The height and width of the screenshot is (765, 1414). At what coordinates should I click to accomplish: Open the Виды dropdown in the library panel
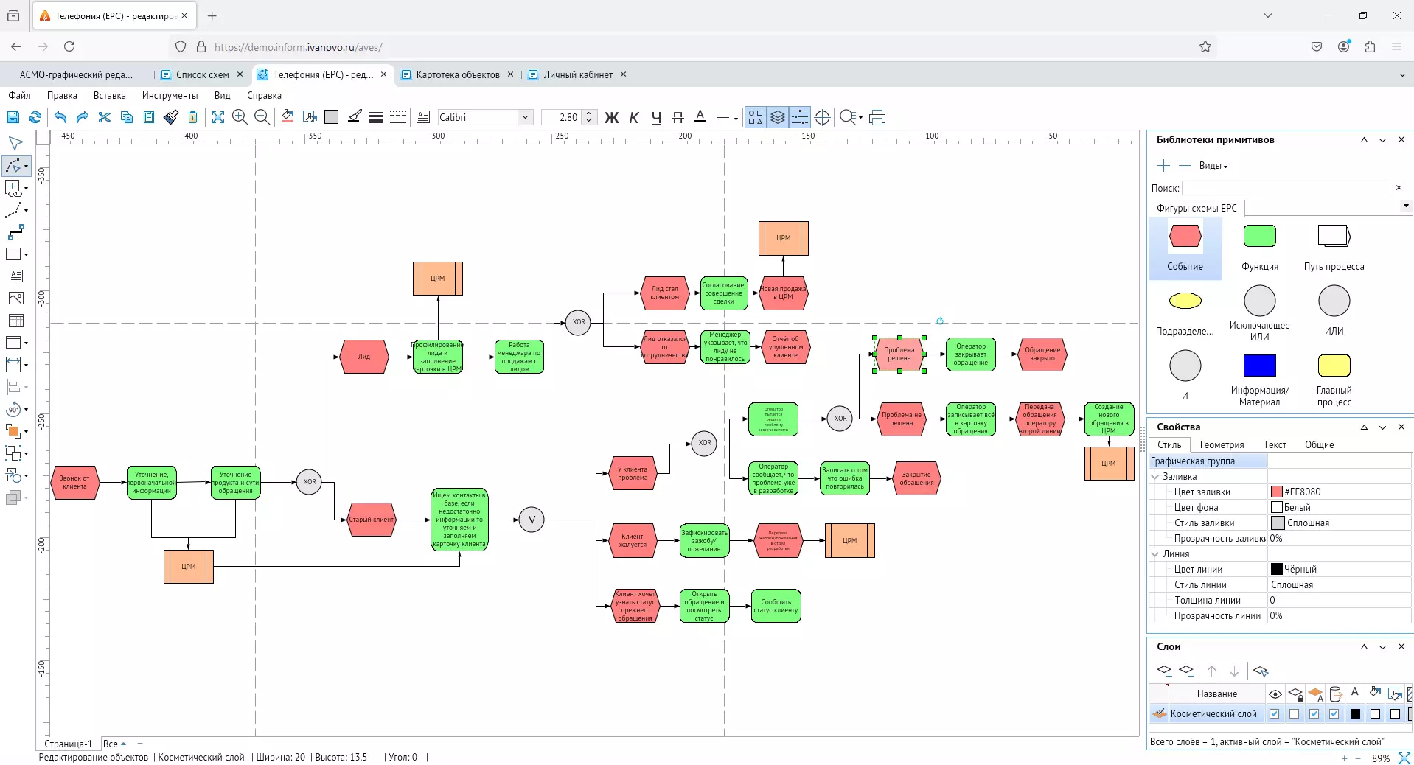point(1213,166)
